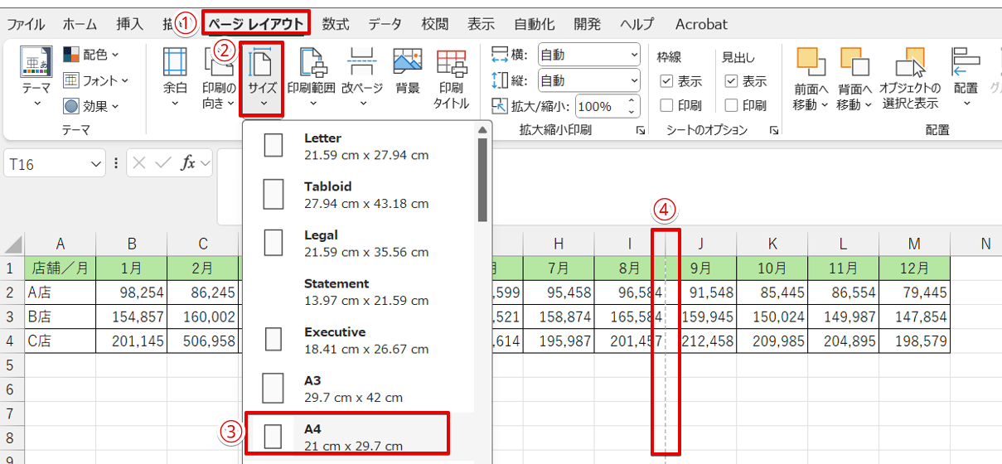
Task: Toggle 見出し 印刷 headings print checkbox
Action: 731,105
